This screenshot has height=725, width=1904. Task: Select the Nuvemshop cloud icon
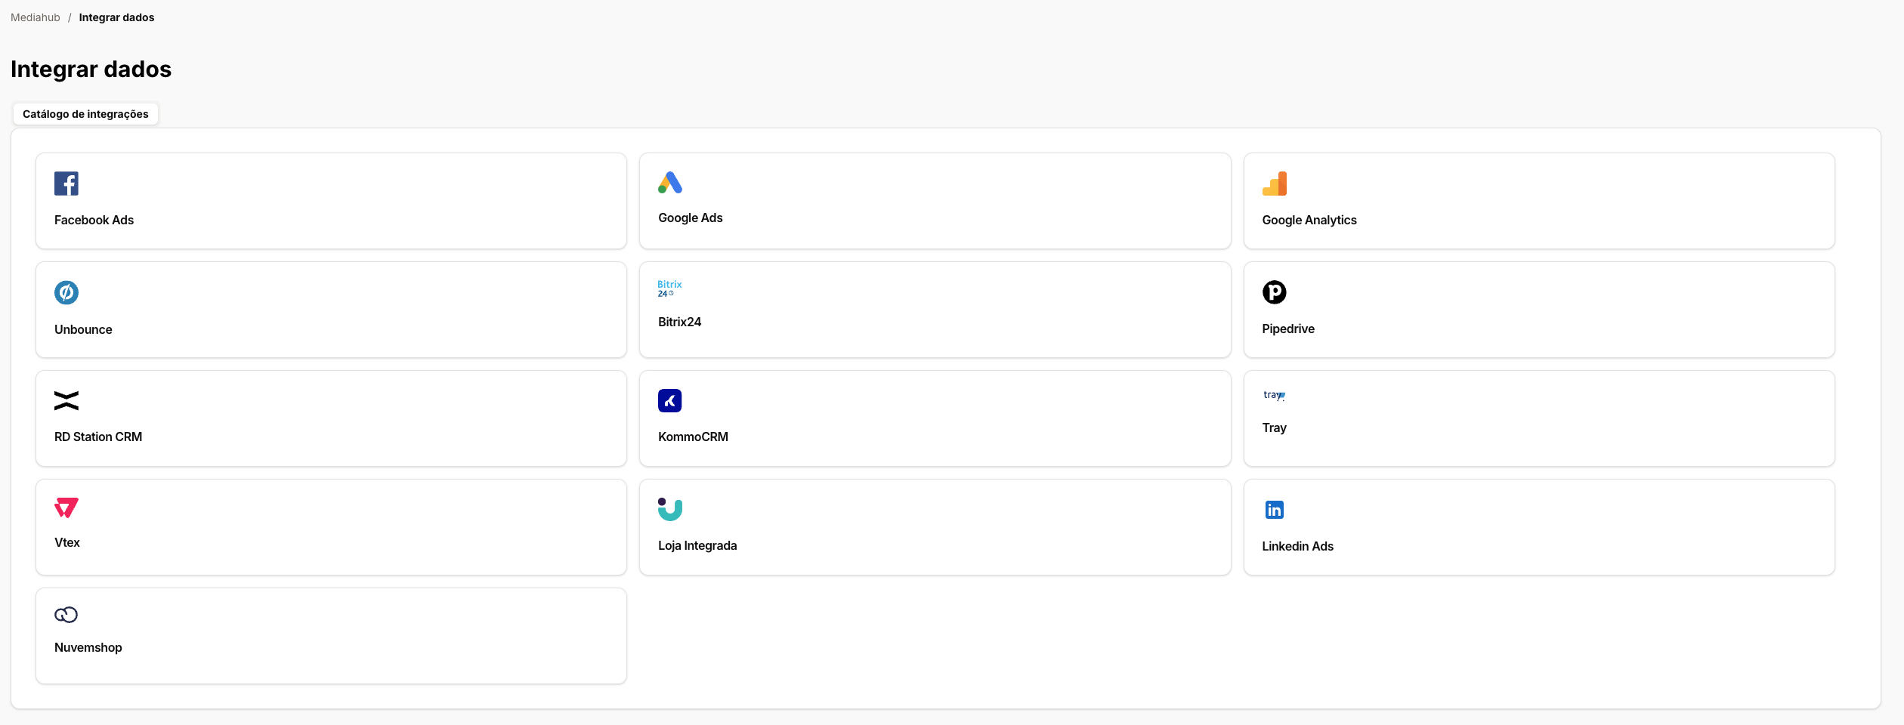point(66,615)
